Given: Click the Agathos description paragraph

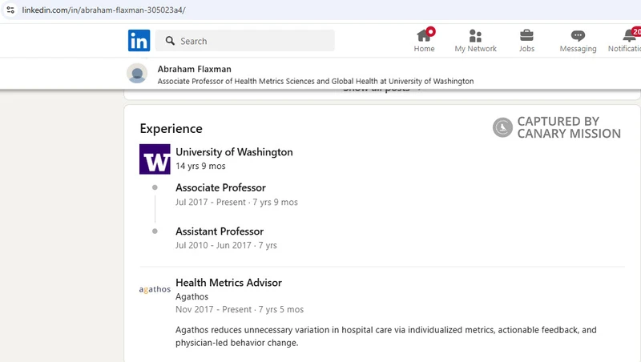Looking at the screenshot, I should pos(386,336).
